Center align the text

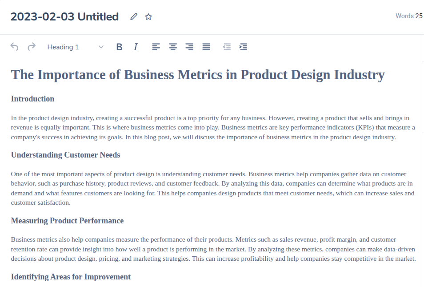click(172, 47)
